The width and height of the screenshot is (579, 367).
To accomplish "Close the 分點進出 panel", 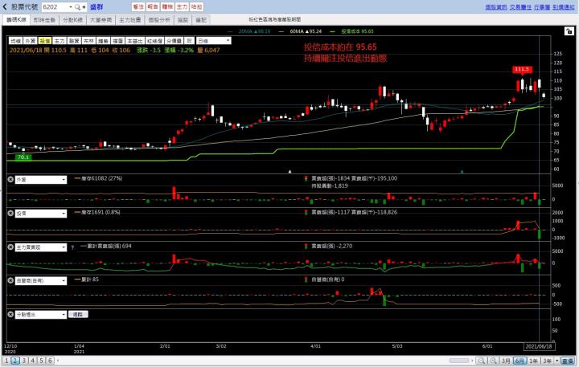I will pyautogui.click(x=10, y=314).
